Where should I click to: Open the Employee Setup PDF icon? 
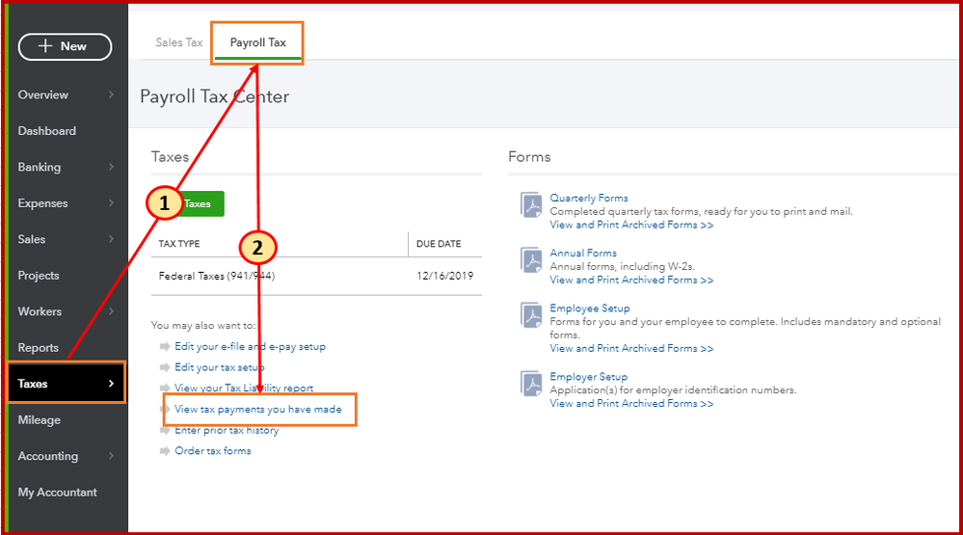click(x=531, y=316)
